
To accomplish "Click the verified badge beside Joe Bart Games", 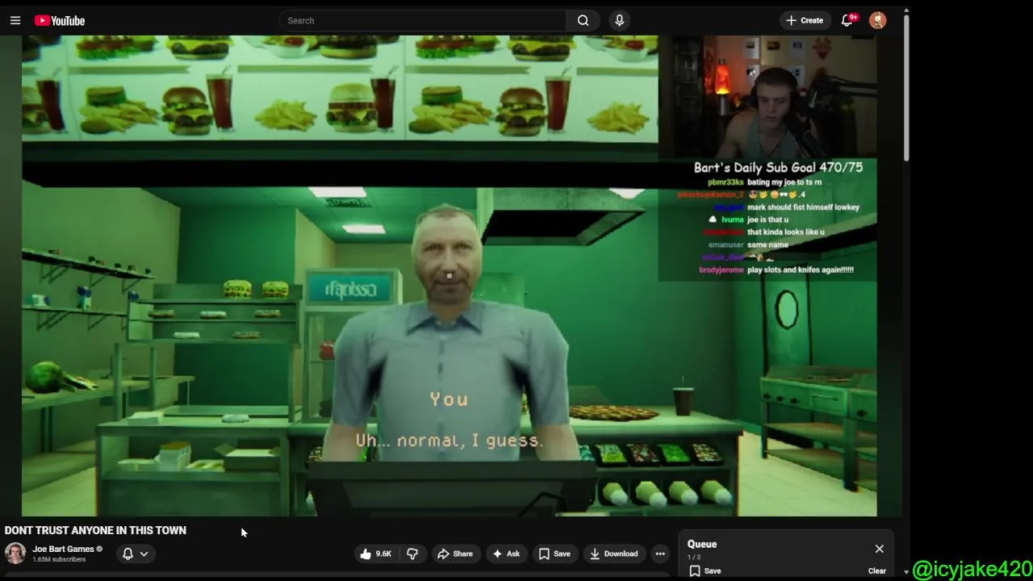I will tap(99, 549).
